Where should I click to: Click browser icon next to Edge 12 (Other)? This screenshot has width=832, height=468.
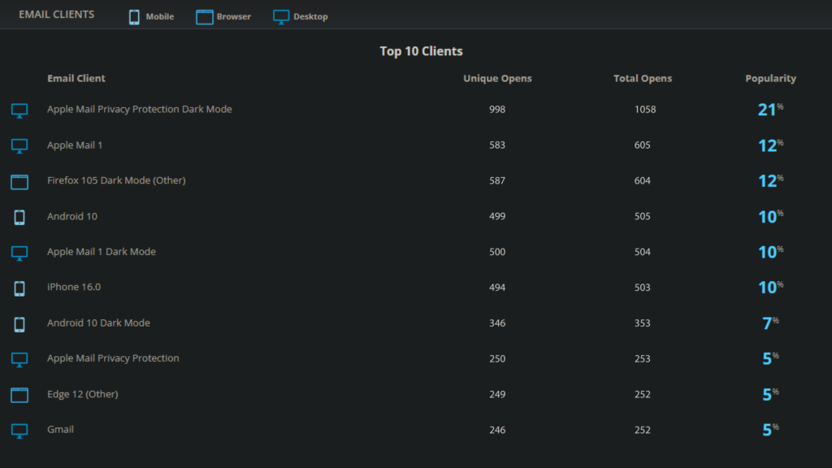(19, 395)
